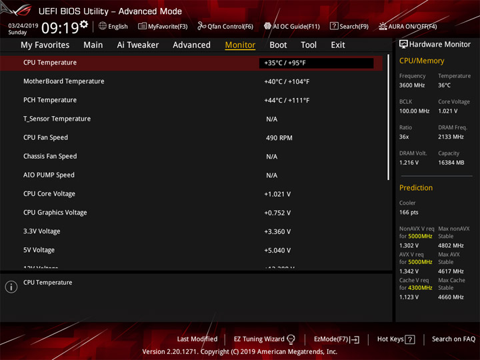Select CPU Fan Speed row
The height and width of the screenshot is (360, 480).
[x=191, y=138]
